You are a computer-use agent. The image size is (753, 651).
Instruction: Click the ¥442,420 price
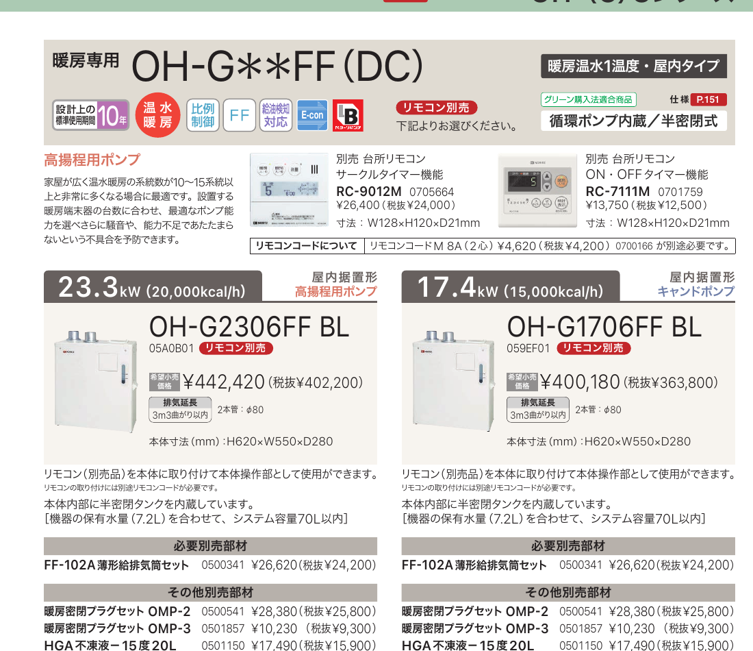click(224, 382)
